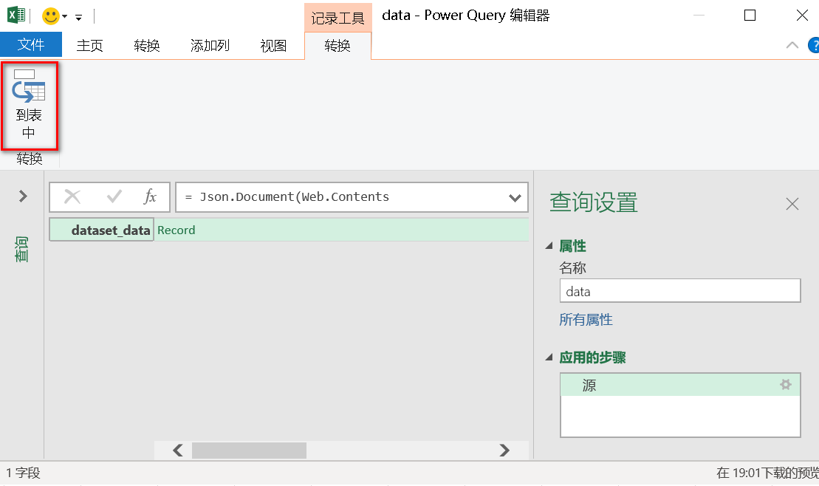Click into the Json.Document formula bar
Viewport: 819px width, 486px height.
[x=340, y=197]
